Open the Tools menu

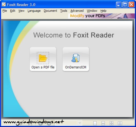pos(64,11)
